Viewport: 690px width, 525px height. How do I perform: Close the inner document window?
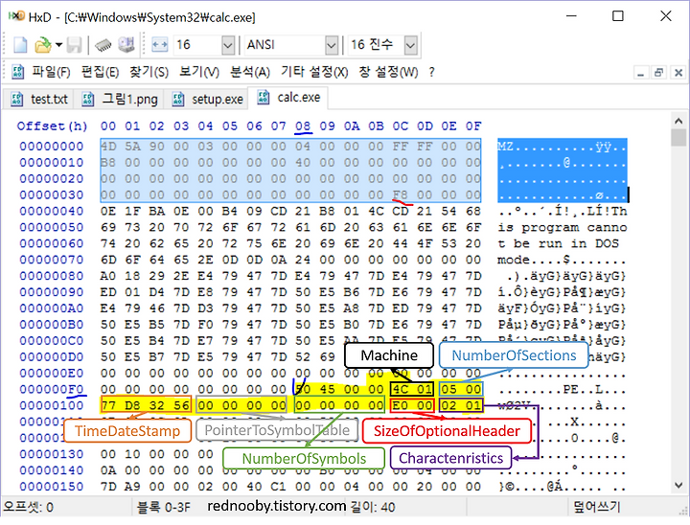[678, 73]
